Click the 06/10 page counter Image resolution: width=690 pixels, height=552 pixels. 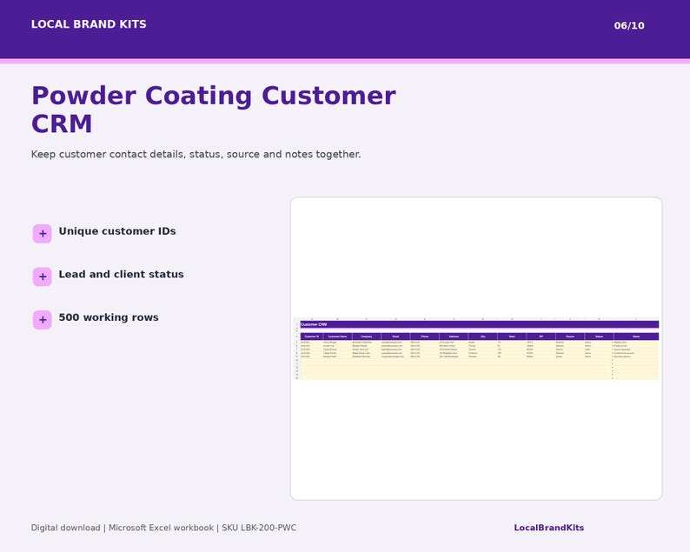coord(629,25)
